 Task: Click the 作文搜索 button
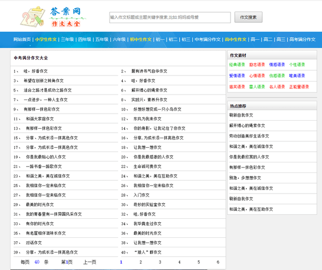coord(248,17)
